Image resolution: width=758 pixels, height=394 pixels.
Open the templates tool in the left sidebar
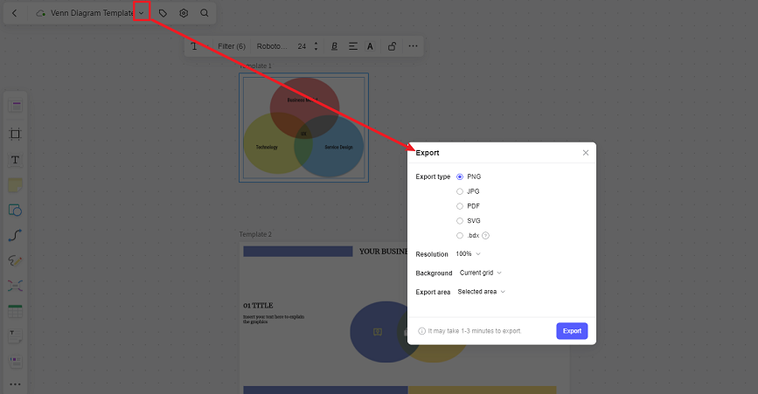pyautogui.click(x=15, y=107)
